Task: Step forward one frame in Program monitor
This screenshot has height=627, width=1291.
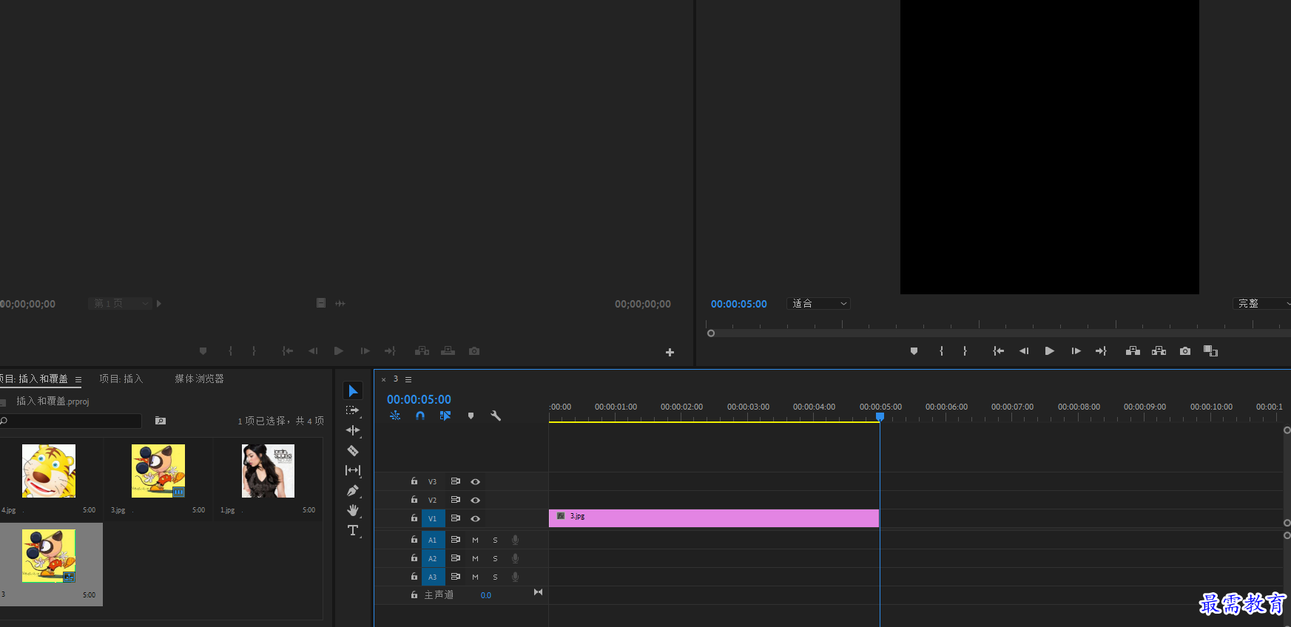Action: point(1076,351)
